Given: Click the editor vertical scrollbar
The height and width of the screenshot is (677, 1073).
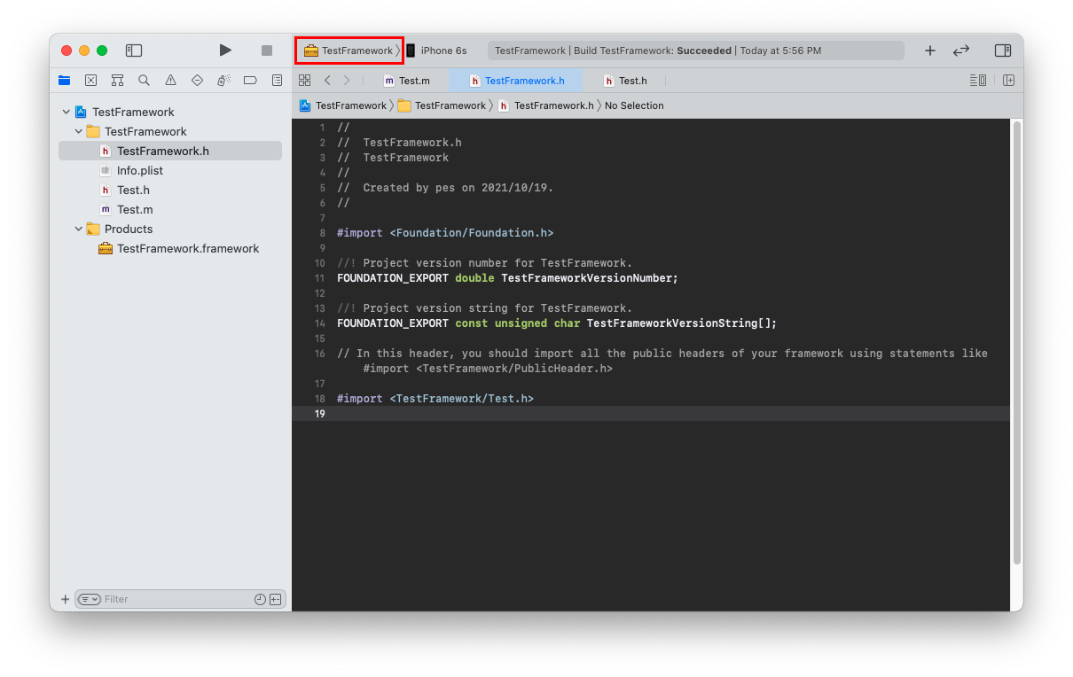Looking at the screenshot, I should [1017, 342].
